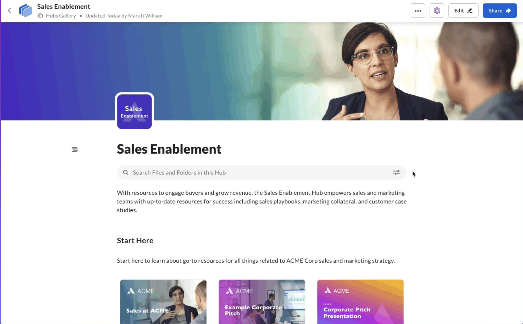Open the AI assistant icon
This screenshot has height=324, width=523.
tap(436, 10)
